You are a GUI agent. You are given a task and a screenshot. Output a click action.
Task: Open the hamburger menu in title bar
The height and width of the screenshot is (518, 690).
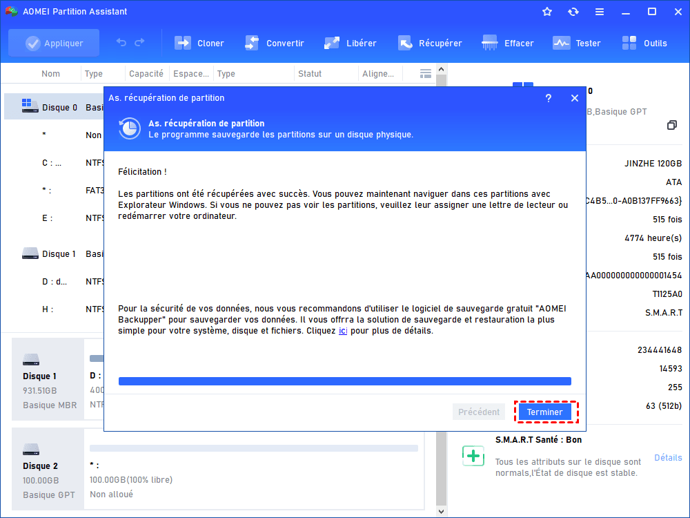pos(600,12)
